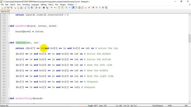
Task: Click the Close document toolbar icon
Action: [15, 7]
